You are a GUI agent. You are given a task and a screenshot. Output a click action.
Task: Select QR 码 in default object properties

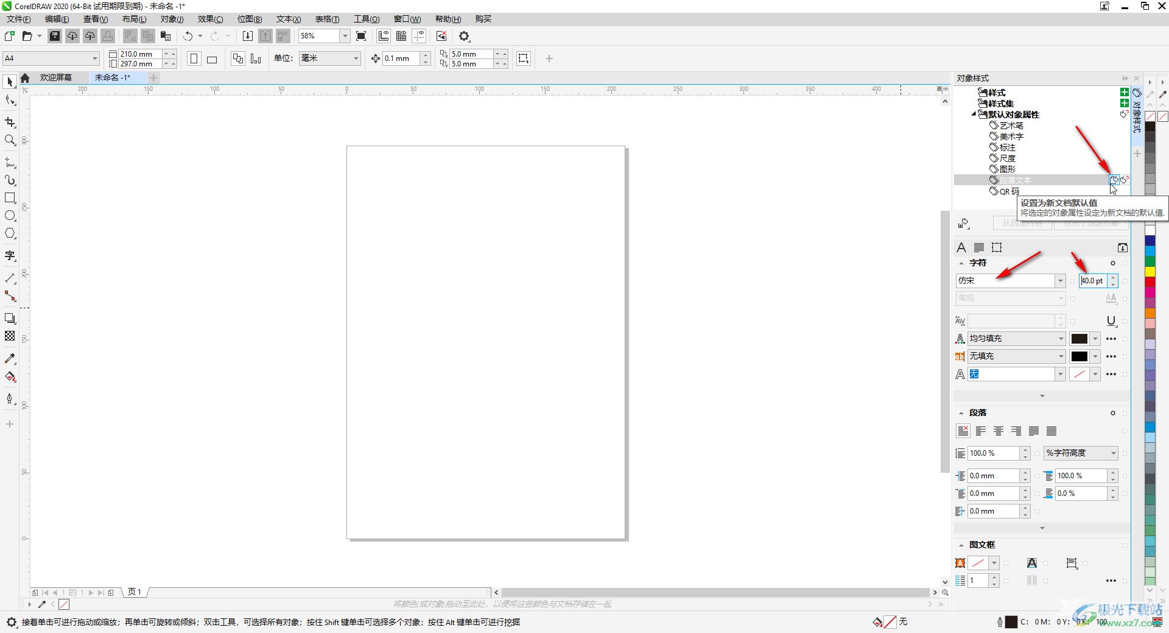1009,191
